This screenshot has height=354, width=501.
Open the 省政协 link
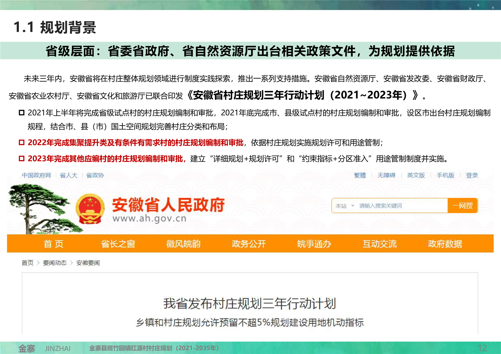click(x=95, y=175)
